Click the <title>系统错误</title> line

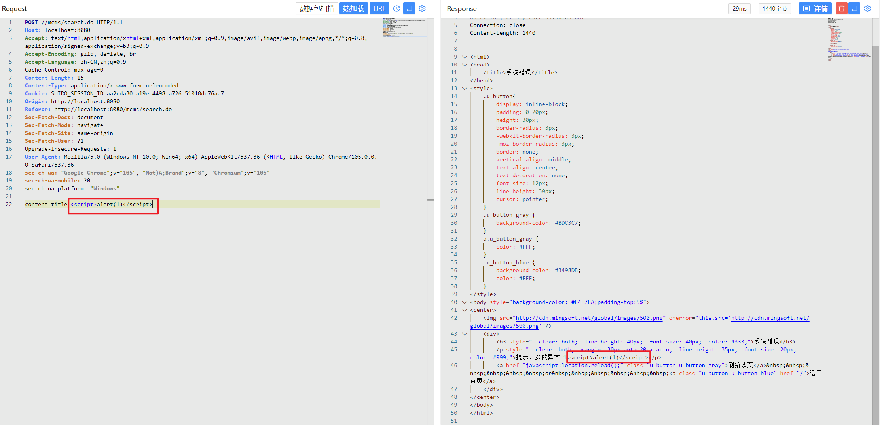[520, 72]
